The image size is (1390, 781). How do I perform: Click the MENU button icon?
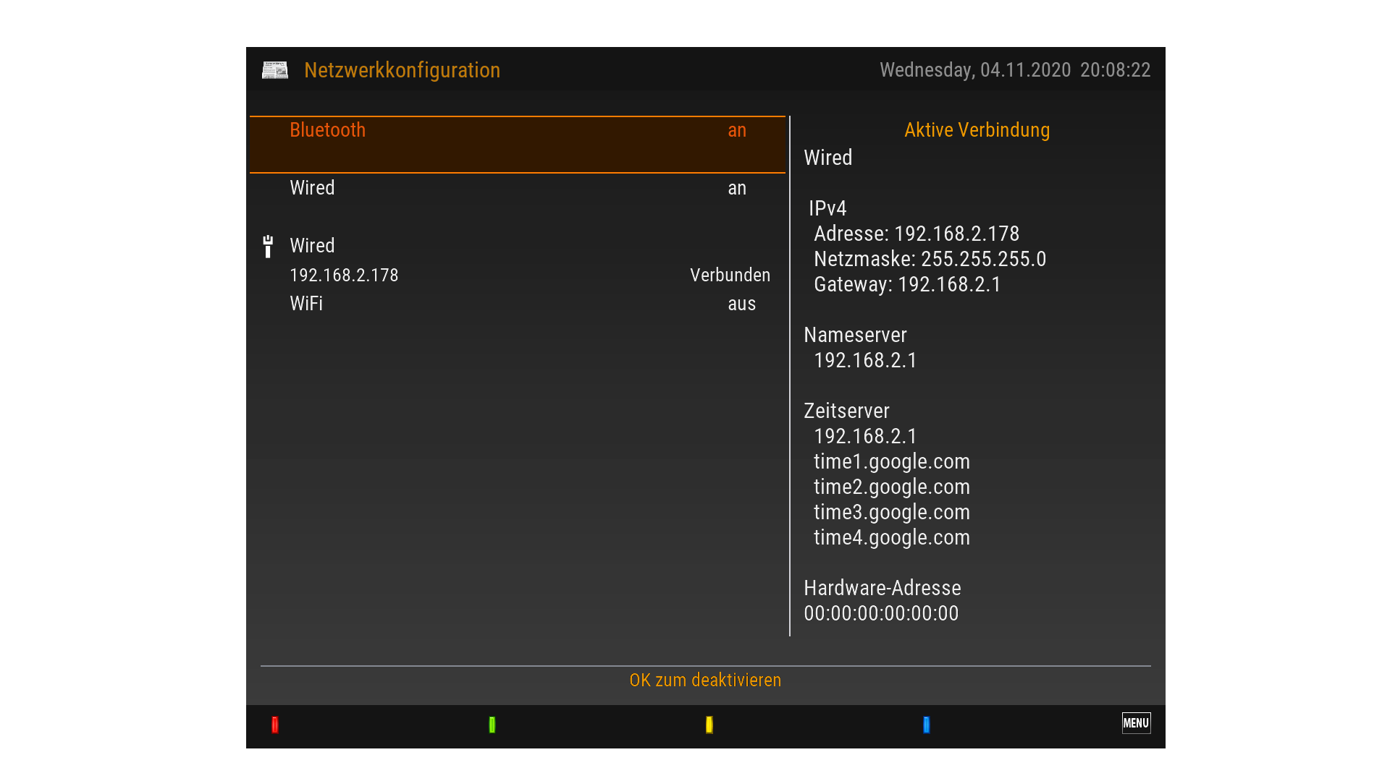coord(1136,723)
